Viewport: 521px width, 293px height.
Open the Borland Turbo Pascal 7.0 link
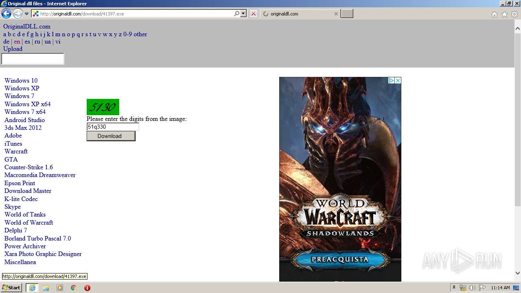(37, 238)
